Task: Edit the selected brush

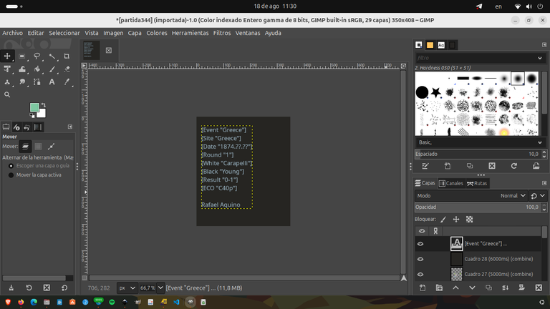Action: tap(425, 166)
